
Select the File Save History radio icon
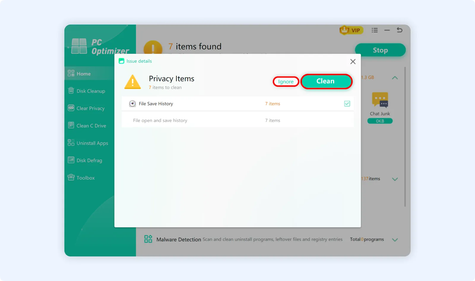[x=132, y=104]
